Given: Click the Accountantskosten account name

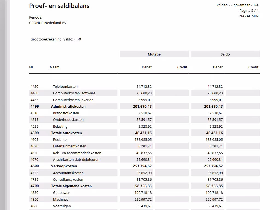Looking at the screenshot, I should (68, 173).
